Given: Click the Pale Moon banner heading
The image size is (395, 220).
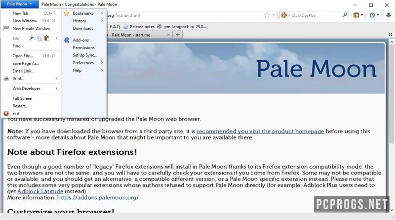Looking at the screenshot, I should tap(316, 69).
